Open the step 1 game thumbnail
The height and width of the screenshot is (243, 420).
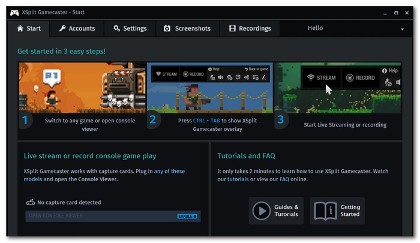82,88
